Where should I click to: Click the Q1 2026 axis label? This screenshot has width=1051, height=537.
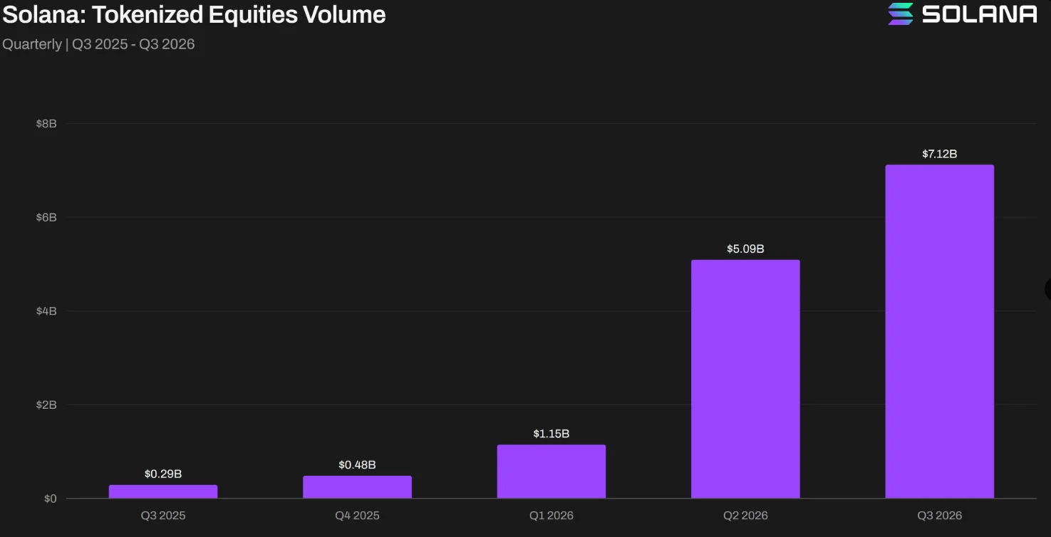552,515
